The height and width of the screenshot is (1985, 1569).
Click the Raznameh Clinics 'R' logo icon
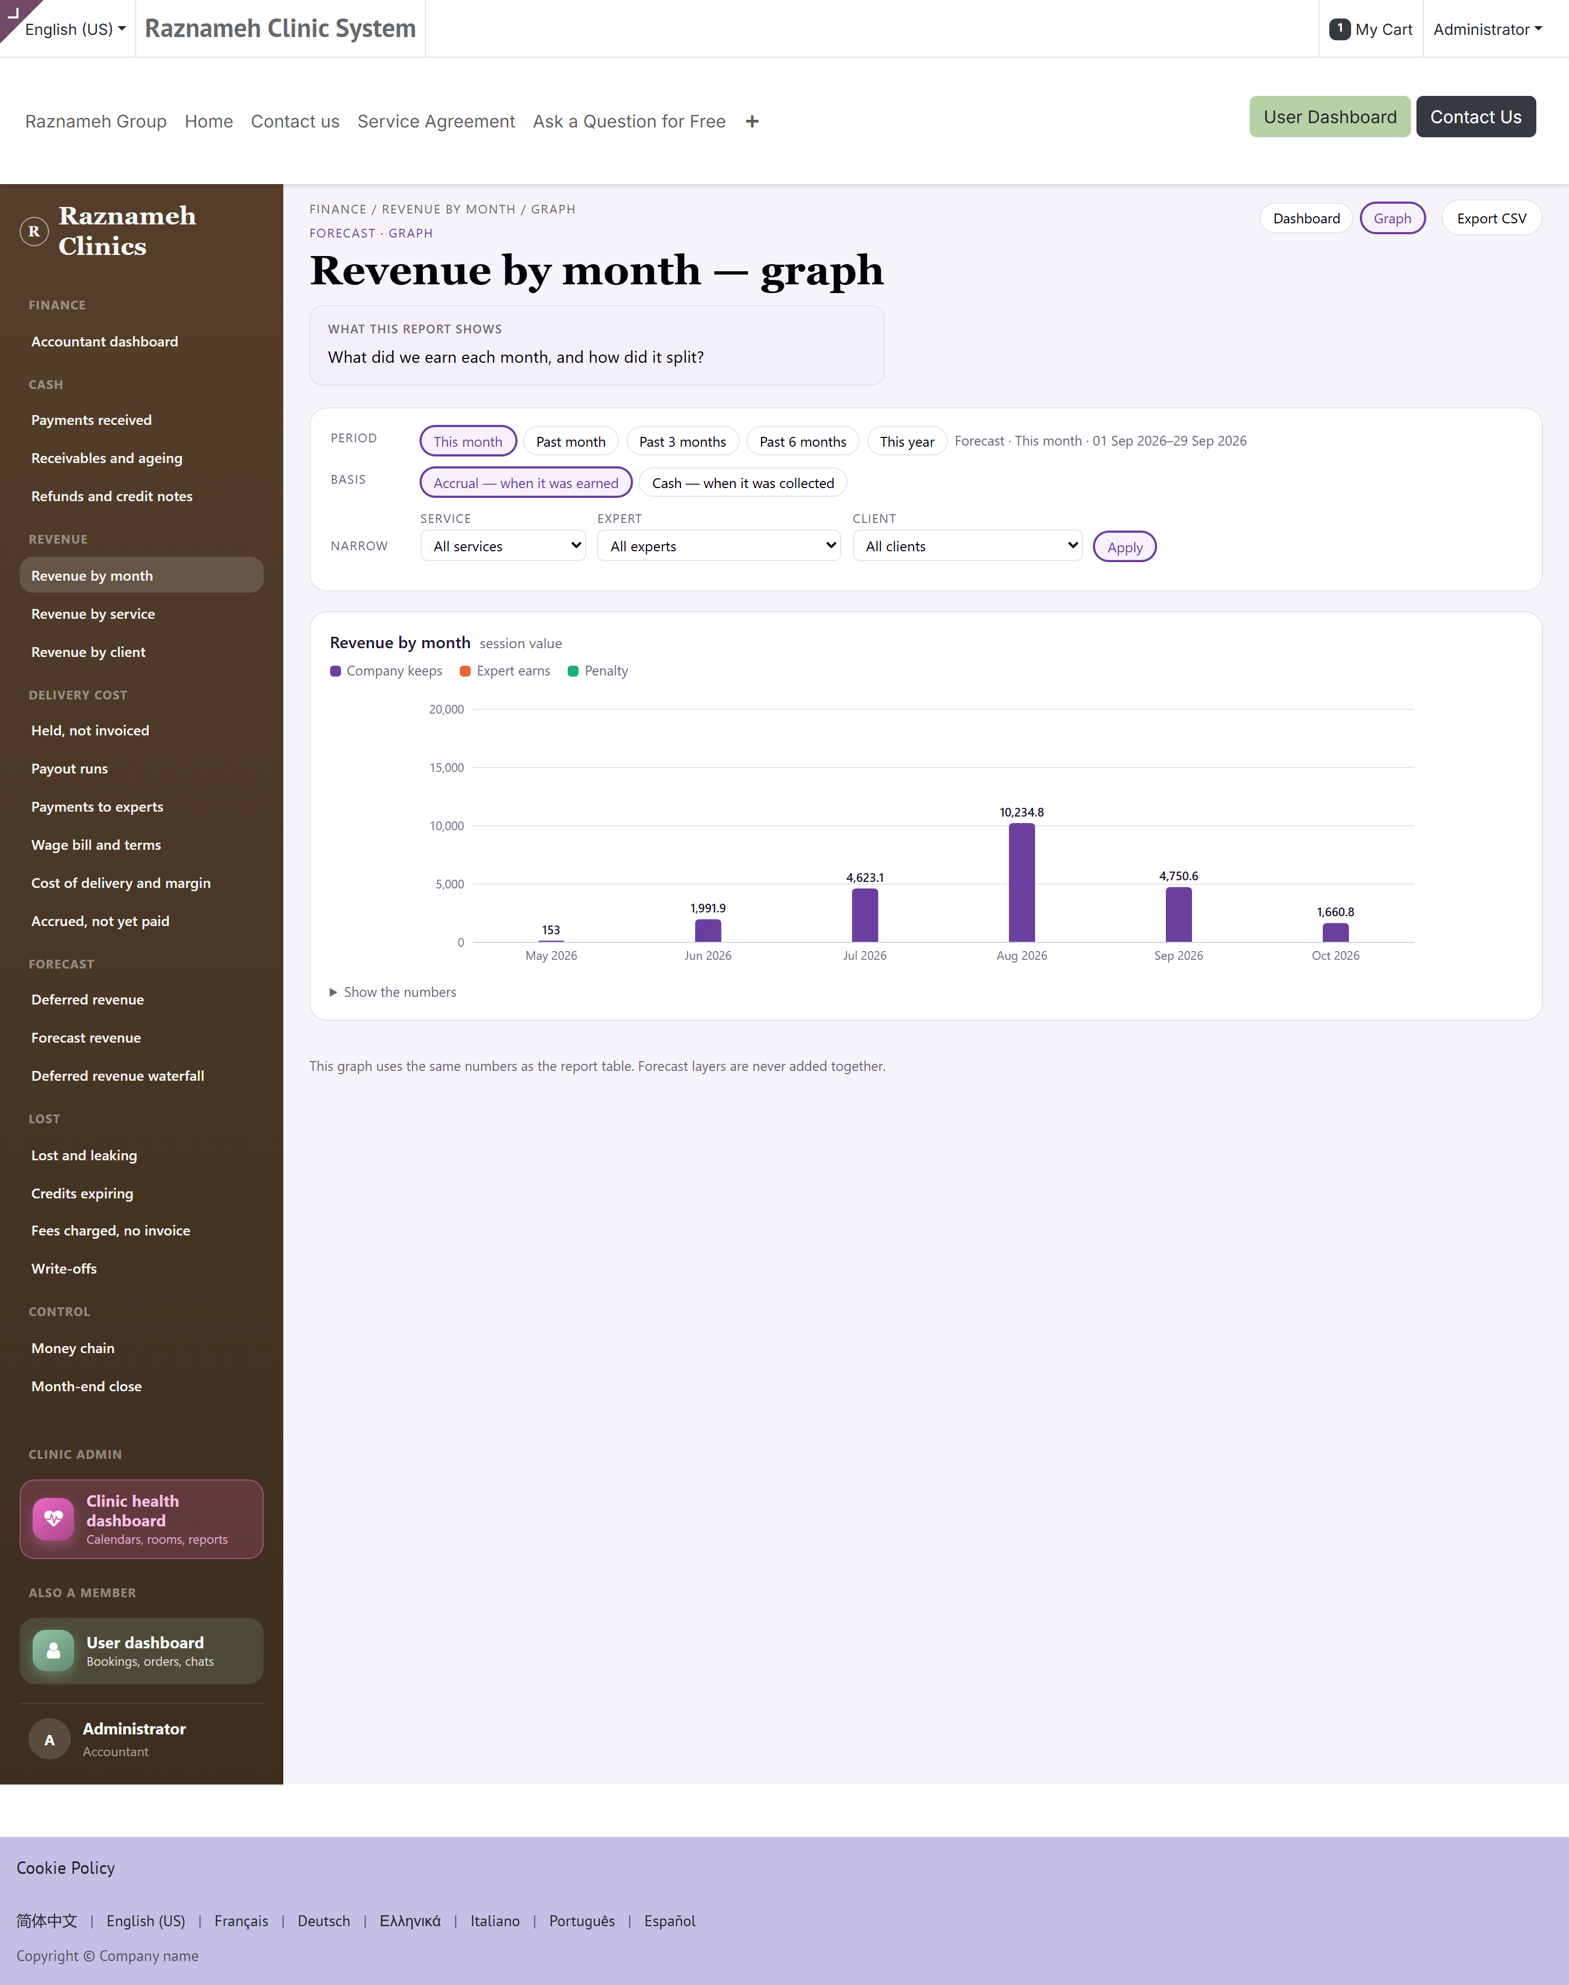click(x=34, y=232)
